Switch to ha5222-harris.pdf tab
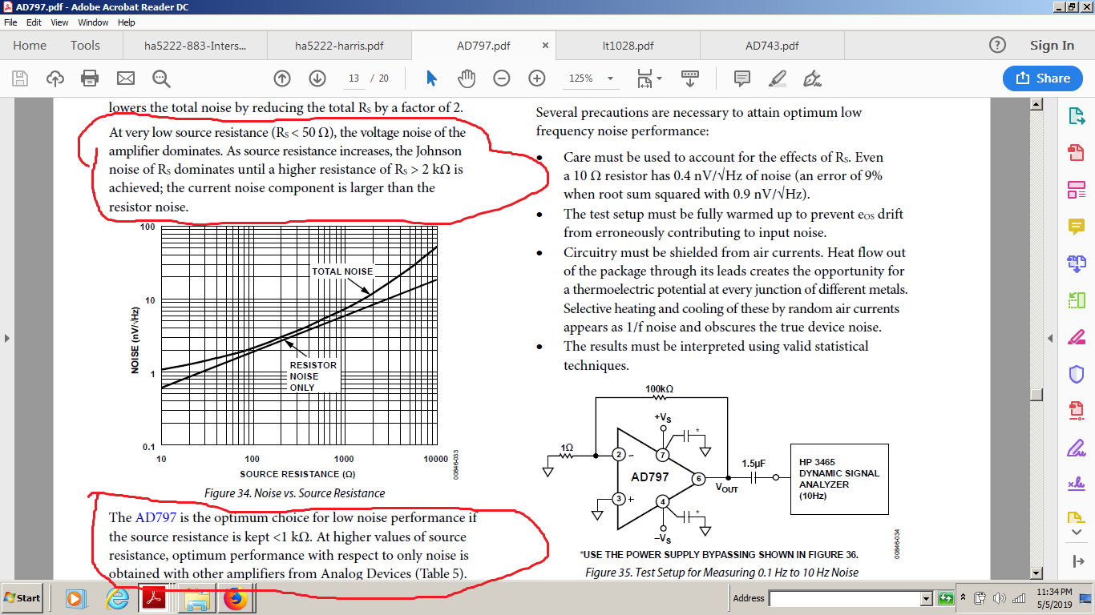The height and width of the screenshot is (615, 1095). click(x=339, y=46)
